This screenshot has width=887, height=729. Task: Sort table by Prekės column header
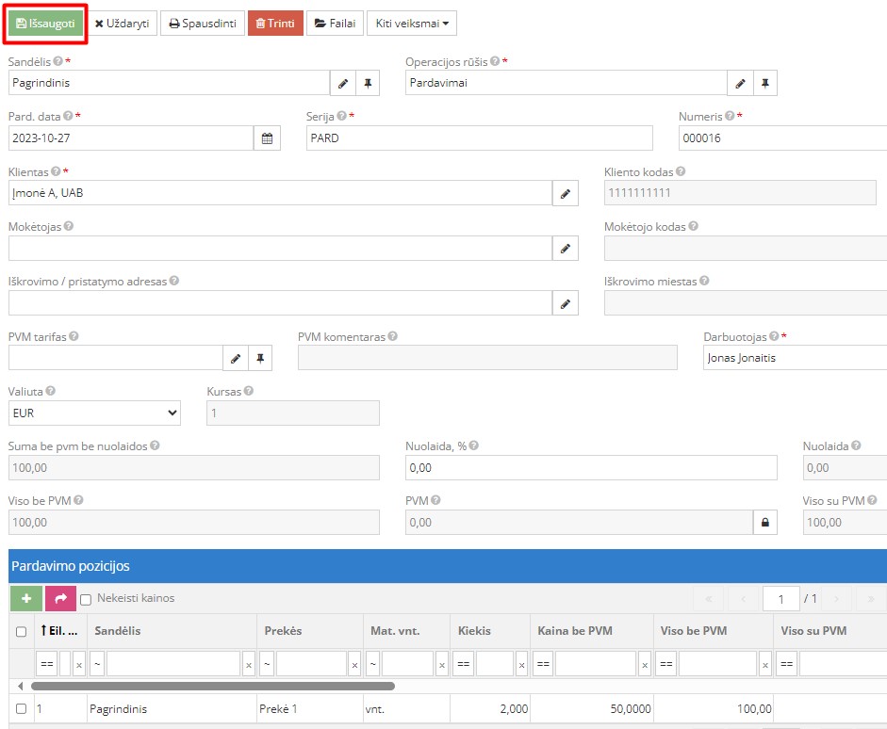point(284,631)
